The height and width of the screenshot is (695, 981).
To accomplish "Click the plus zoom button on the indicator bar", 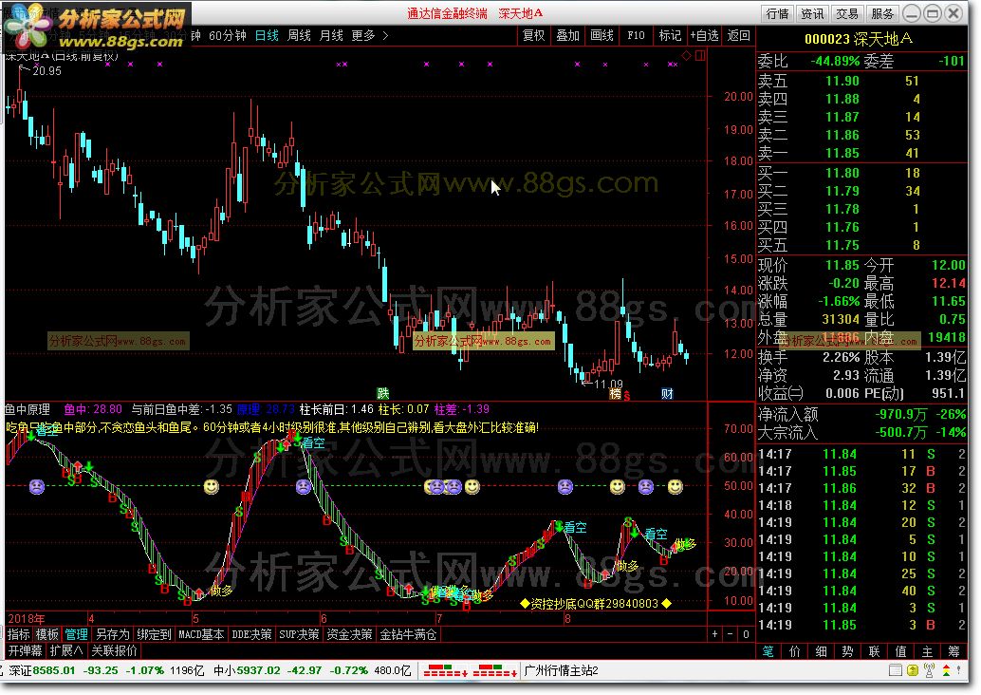I will tap(714, 634).
